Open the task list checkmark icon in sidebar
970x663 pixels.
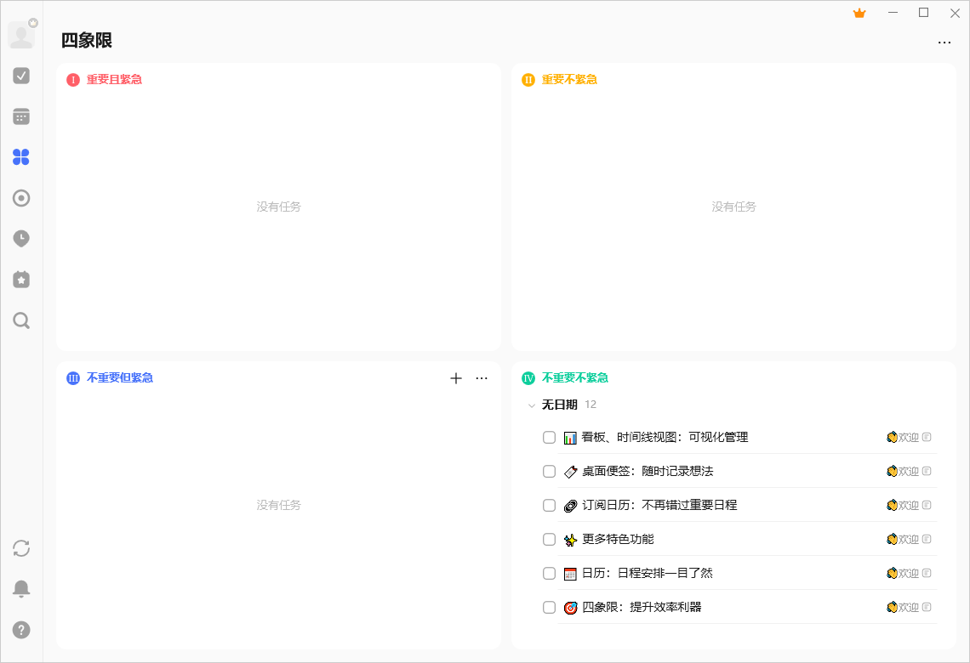tap(21, 76)
